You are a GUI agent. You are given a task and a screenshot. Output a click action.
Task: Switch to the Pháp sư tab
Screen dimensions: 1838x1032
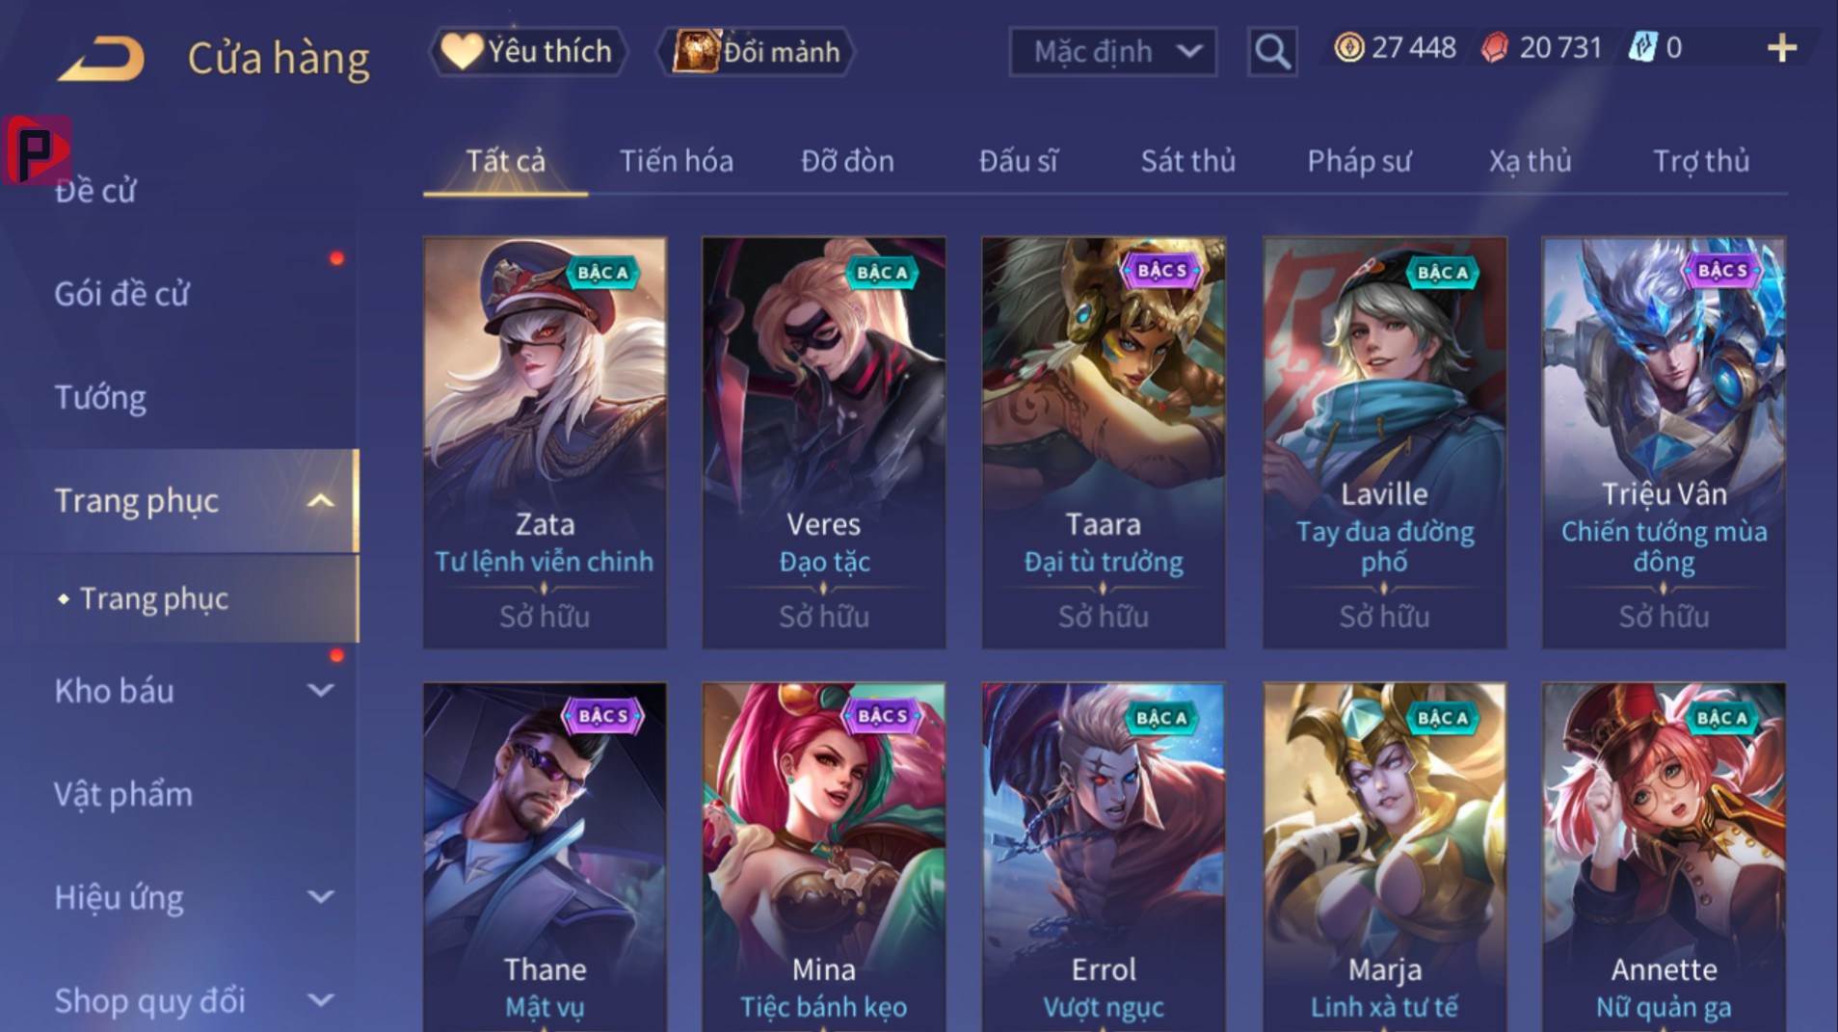coord(1359,161)
